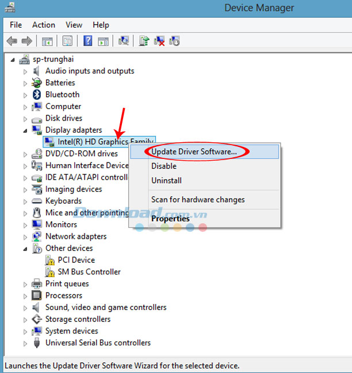Viewport: 352px width, 373px height.
Task: Select the PCI Device entry
Action: 76,260
